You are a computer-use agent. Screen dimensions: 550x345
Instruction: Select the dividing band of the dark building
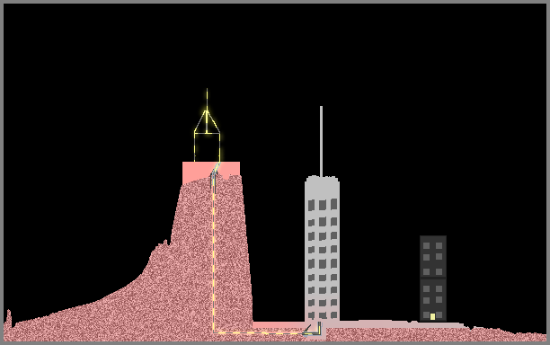[433, 278]
